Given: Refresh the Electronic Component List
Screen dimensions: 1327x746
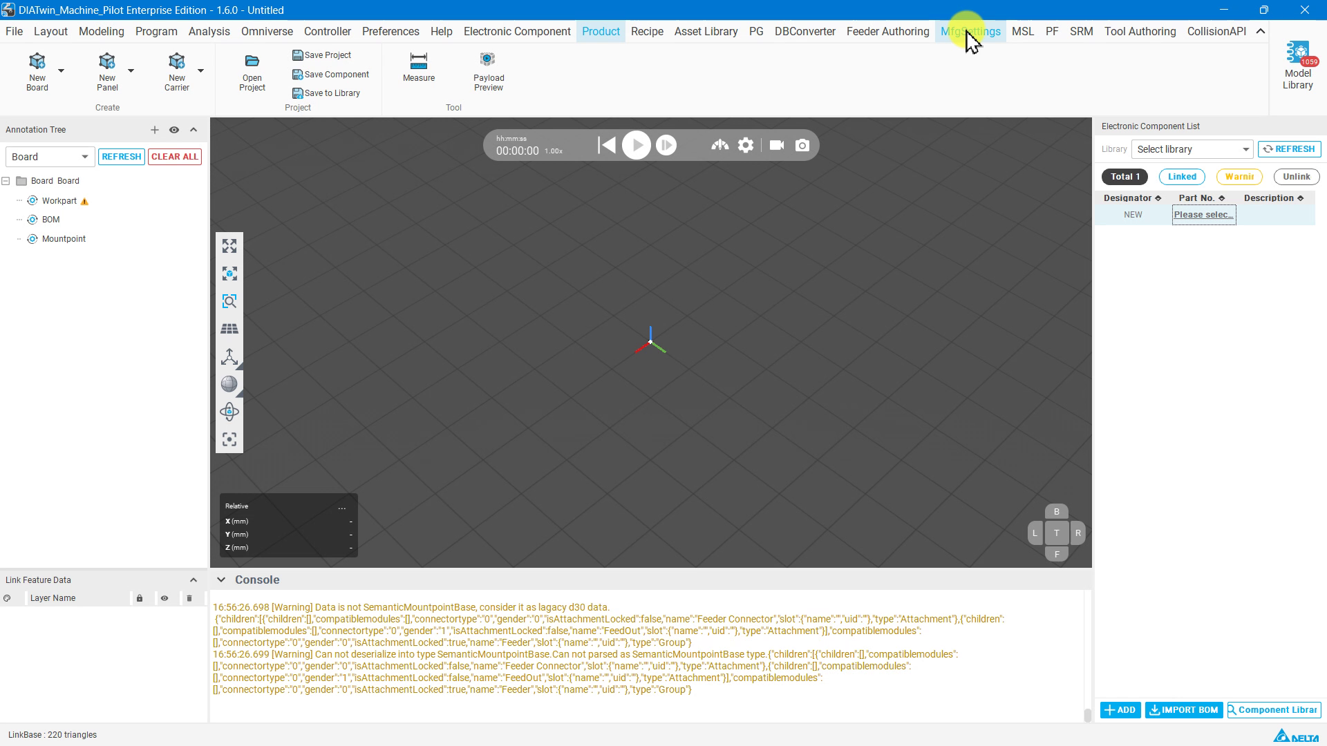Looking at the screenshot, I should 1289,149.
